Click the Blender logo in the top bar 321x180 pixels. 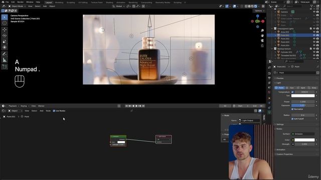[3, 2]
